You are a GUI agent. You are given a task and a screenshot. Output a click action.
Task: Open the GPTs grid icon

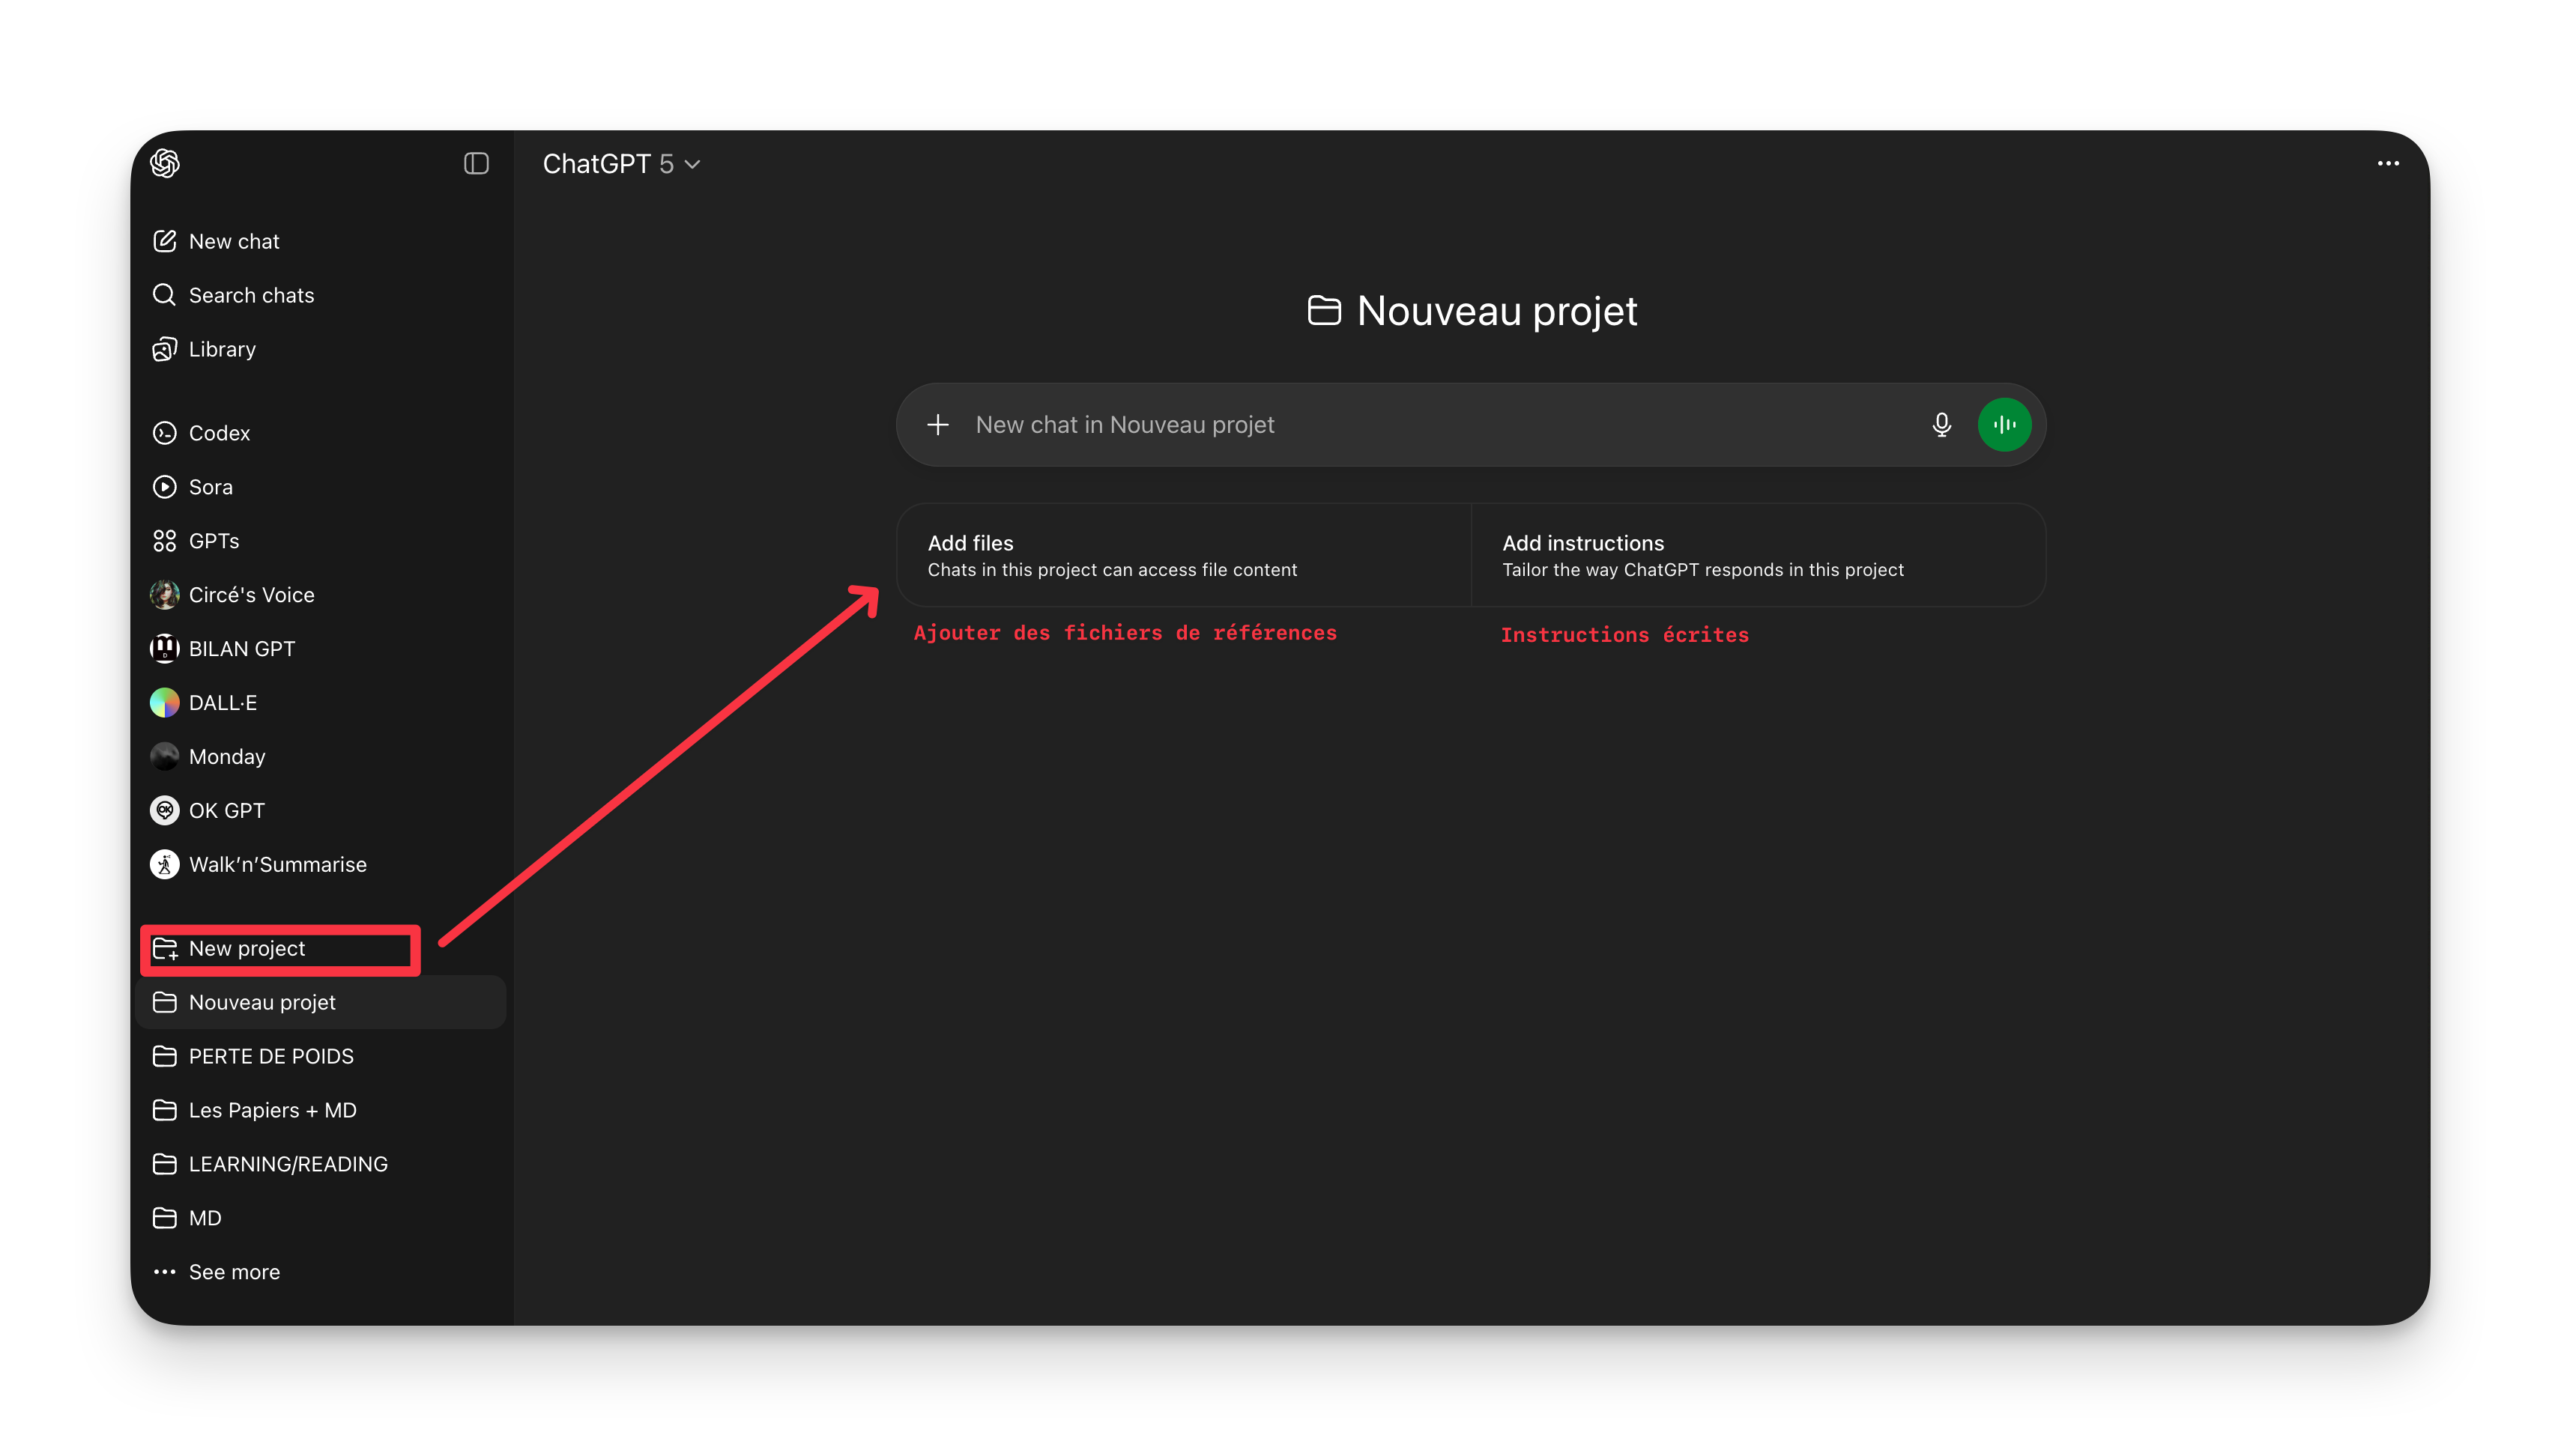pyautogui.click(x=165, y=541)
